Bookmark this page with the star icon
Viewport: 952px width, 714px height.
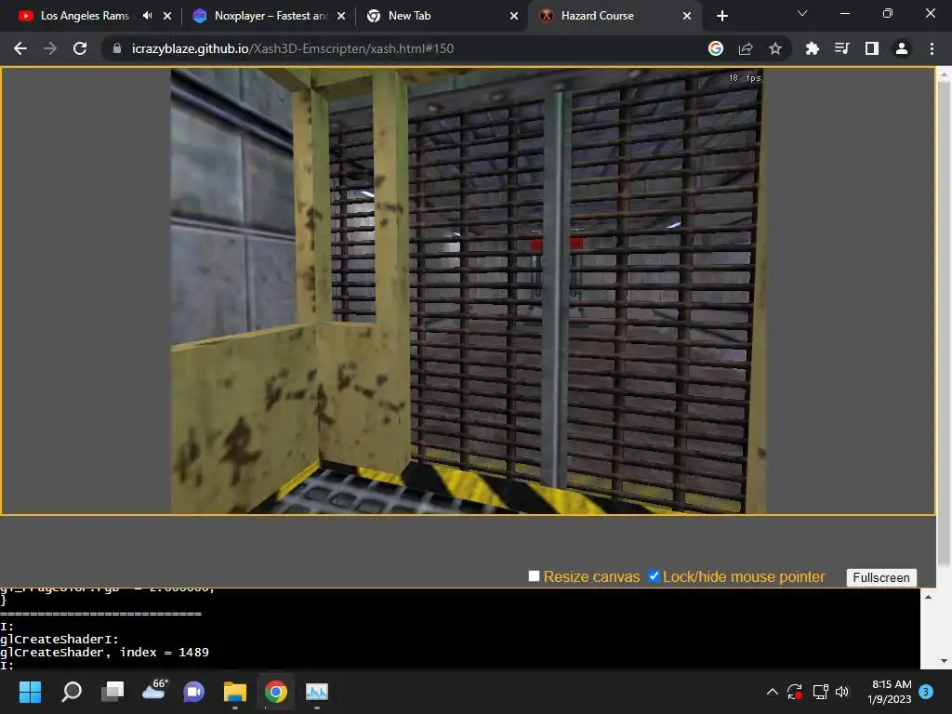[x=775, y=48]
